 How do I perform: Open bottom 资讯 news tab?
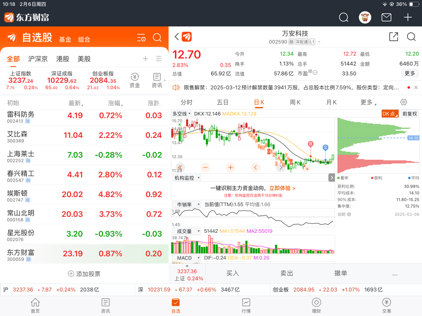tap(105, 306)
